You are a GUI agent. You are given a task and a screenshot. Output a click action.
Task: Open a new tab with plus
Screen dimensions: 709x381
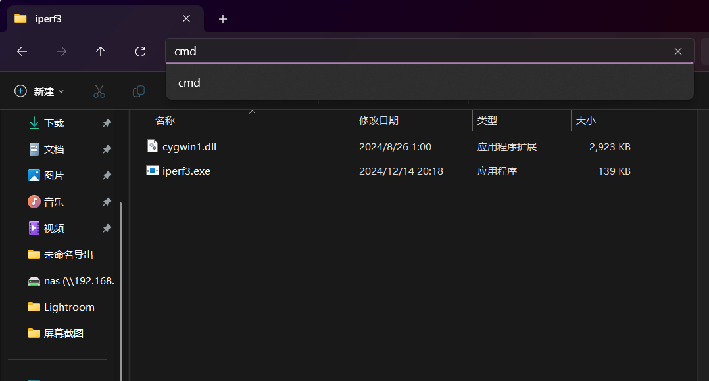[223, 19]
